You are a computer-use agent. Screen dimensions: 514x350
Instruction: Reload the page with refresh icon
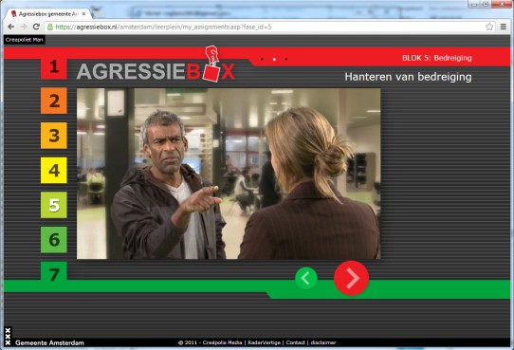36,27
